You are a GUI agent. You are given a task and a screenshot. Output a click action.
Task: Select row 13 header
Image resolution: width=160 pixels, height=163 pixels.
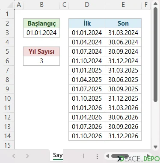tap(7, 126)
